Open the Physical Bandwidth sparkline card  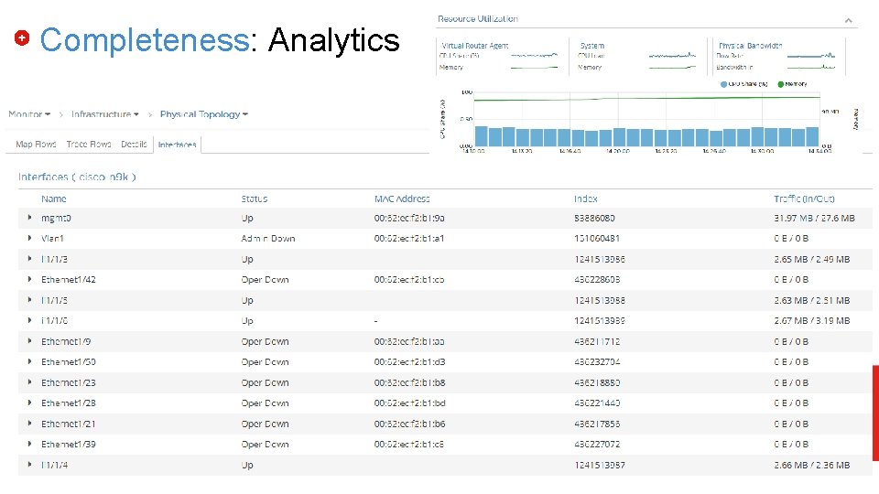pyautogui.click(x=778, y=57)
